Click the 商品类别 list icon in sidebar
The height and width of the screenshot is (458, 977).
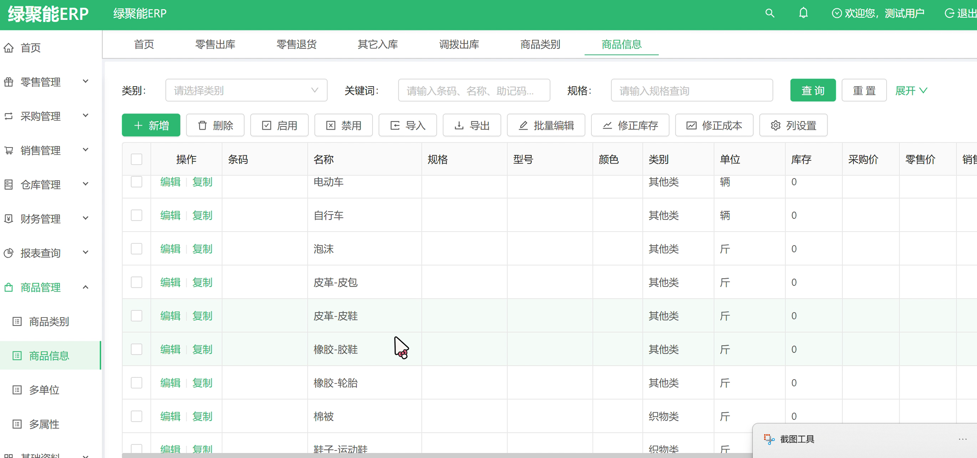pyautogui.click(x=17, y=321)
